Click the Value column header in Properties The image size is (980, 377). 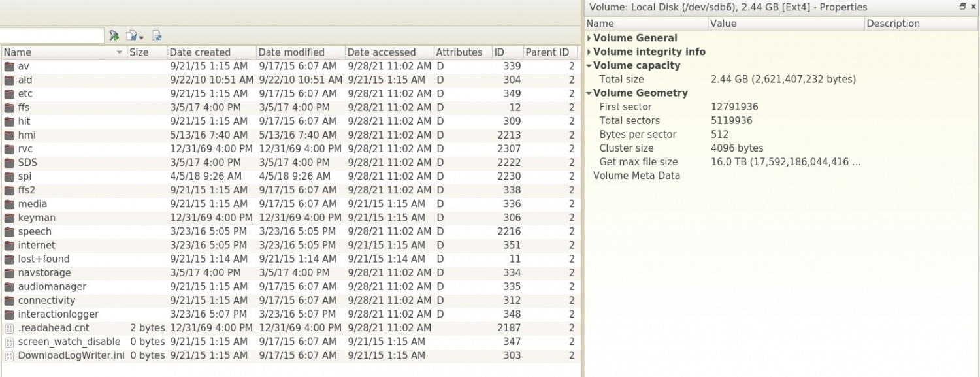(x=787, y=24)
